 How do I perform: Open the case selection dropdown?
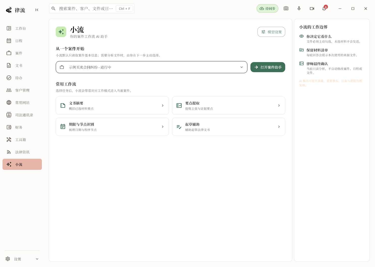151,67
